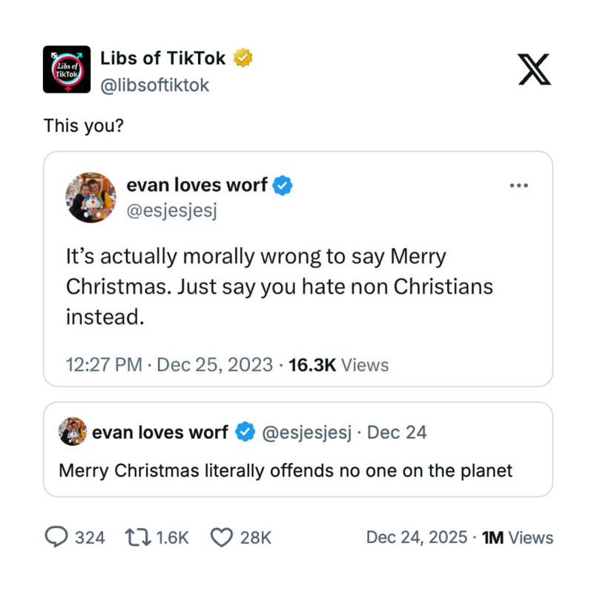Screen dimensions: 594x592
Task: Click the Libs of TikTok display name
Action: tap(162, 57)
